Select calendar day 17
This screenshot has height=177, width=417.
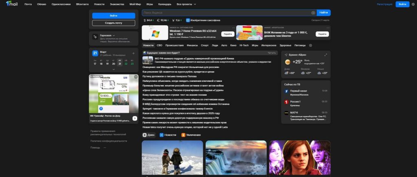pyautogui.click(x=95, y=64)
